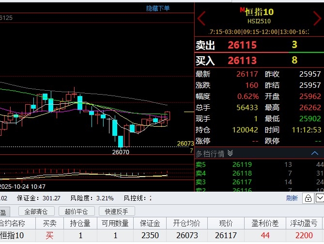This screenshot has width=324, height=244.
Task: Click the 26073 position price line label
Action: coord(185,144)
